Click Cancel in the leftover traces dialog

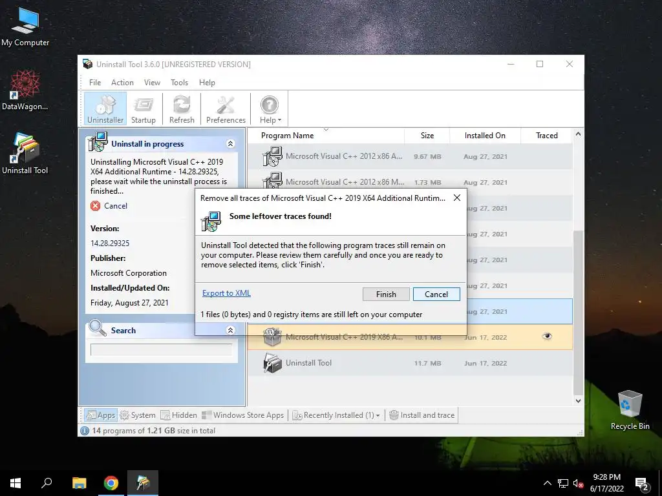pos(436,294)
